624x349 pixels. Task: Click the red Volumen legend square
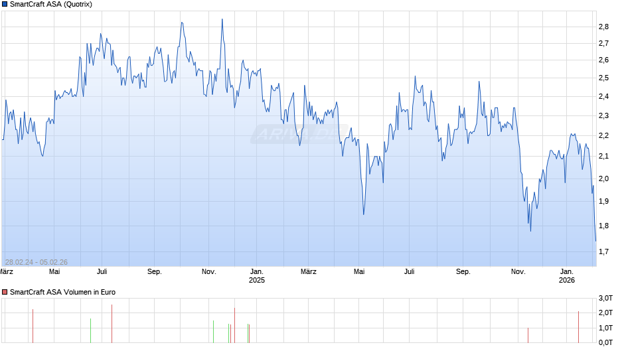tap(5, 292)
